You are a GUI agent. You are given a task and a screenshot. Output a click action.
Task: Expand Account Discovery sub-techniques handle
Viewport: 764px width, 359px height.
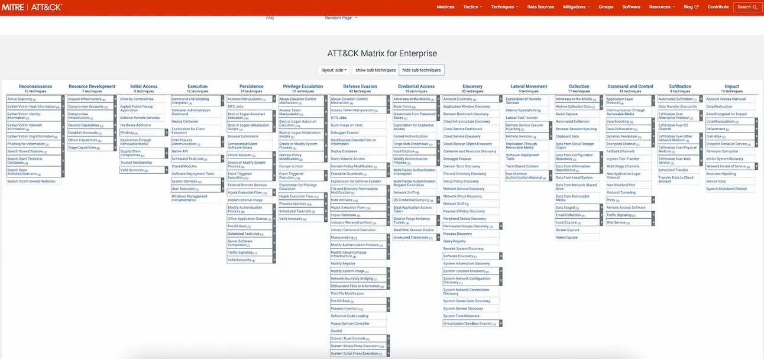point(500,99)
